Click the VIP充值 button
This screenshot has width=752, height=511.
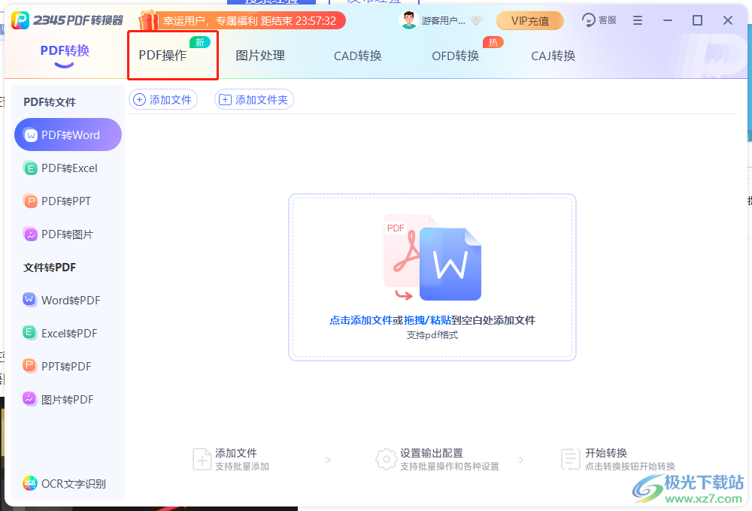(x=530, y=20)
